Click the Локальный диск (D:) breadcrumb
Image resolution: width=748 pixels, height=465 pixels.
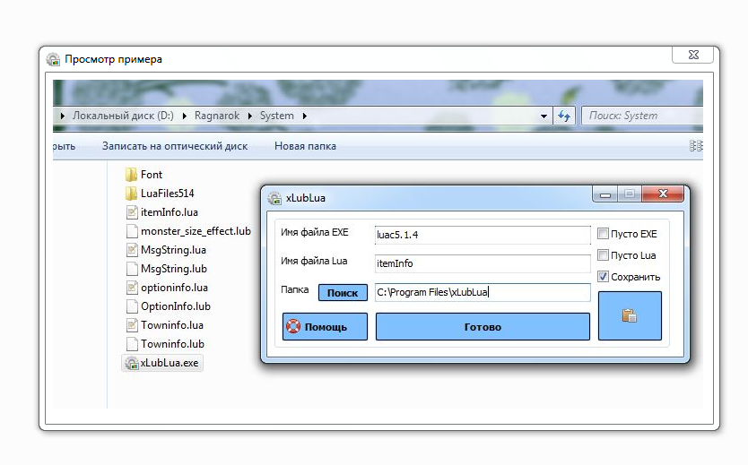tap(123, 116)
